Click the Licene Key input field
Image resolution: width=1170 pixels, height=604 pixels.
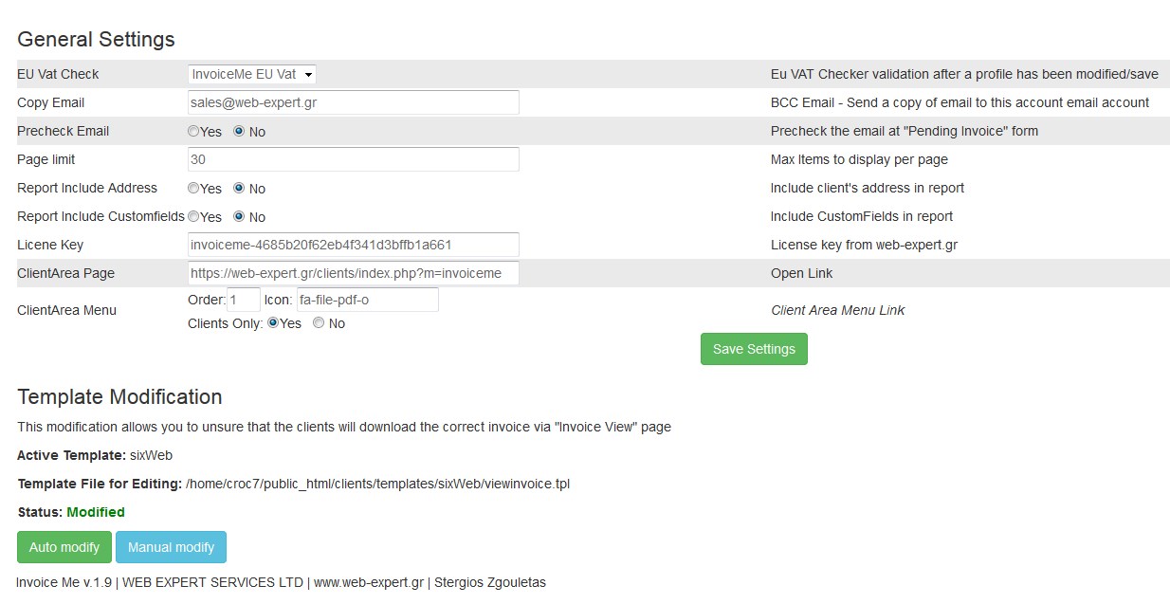click(354, 245)
